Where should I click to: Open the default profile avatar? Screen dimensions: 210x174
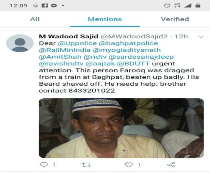click(20, 43)
